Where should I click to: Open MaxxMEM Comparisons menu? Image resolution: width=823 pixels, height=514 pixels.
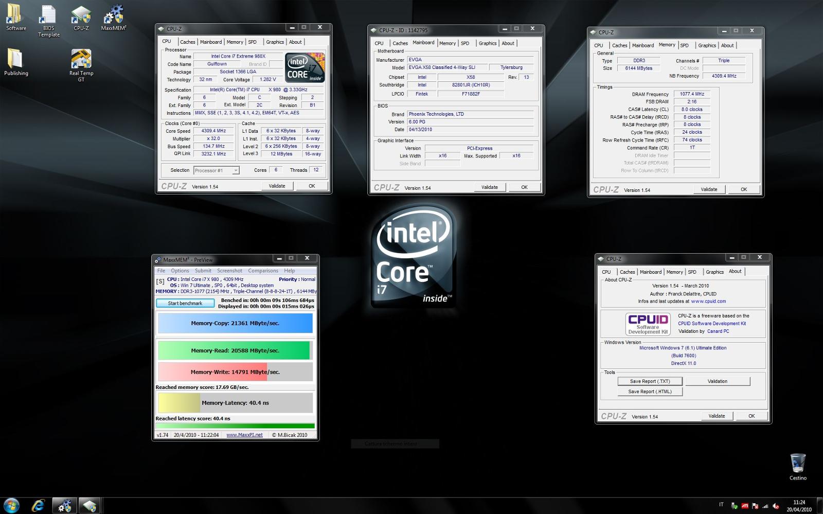click(x=263, y=271)
